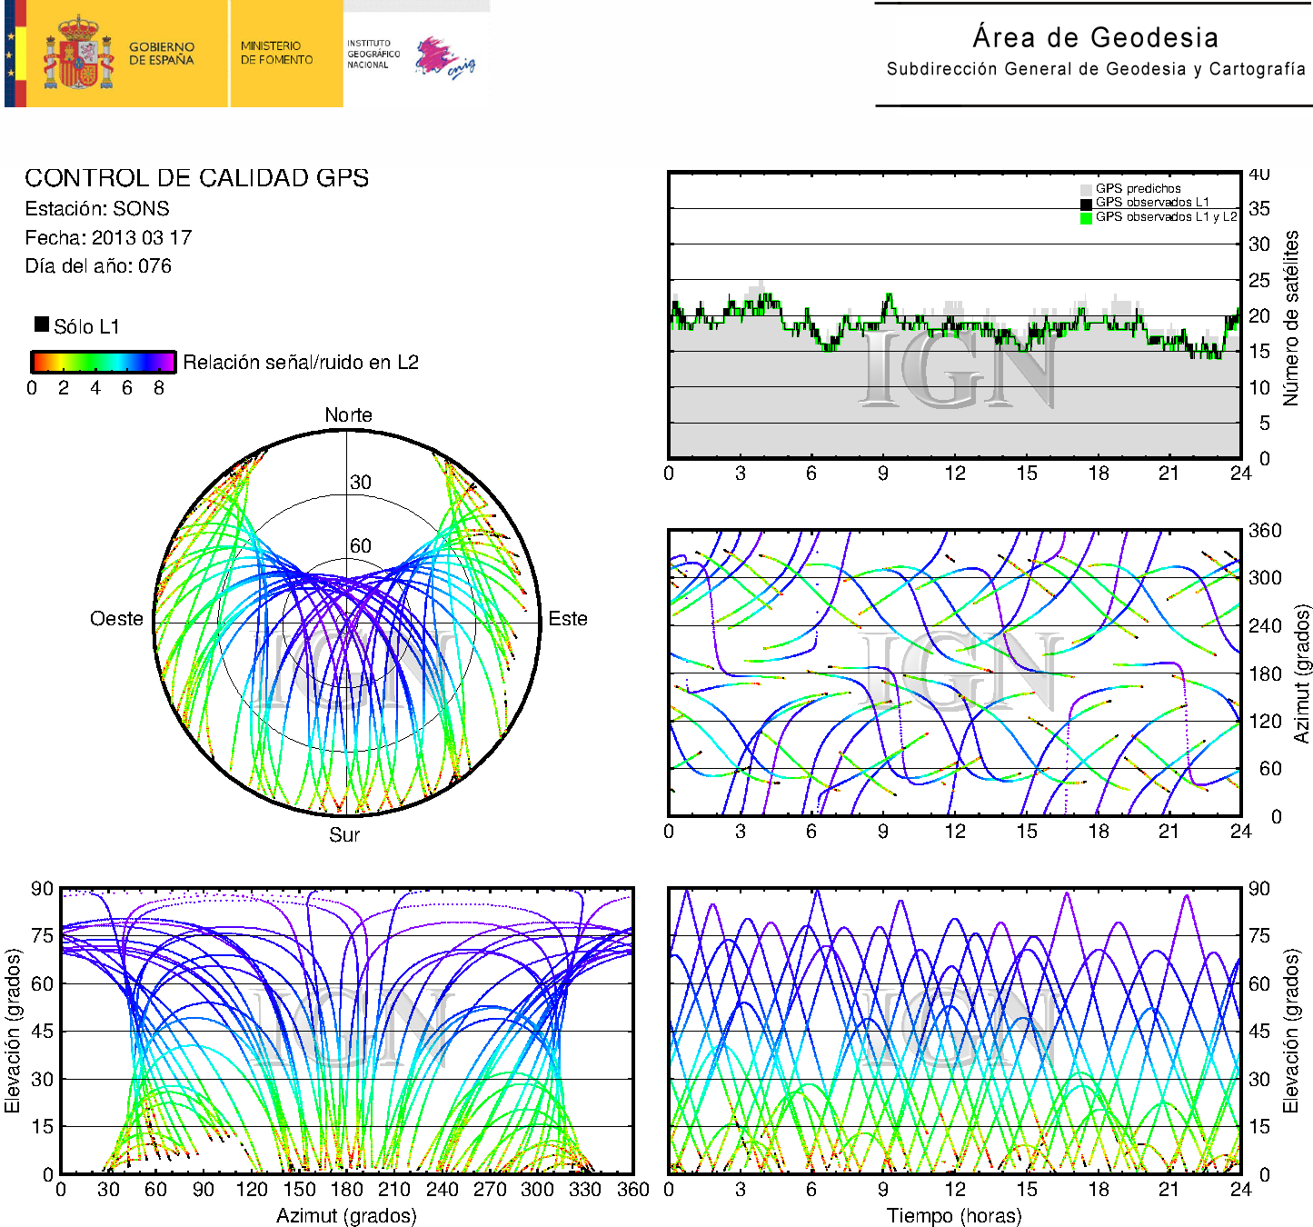
Task: Click the black GPS observados L1 legend square
Action: point(1086,204)
